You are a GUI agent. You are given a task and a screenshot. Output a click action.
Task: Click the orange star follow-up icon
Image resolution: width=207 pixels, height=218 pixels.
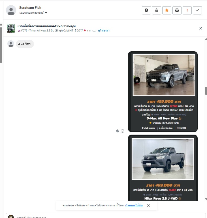pos(167,10)
